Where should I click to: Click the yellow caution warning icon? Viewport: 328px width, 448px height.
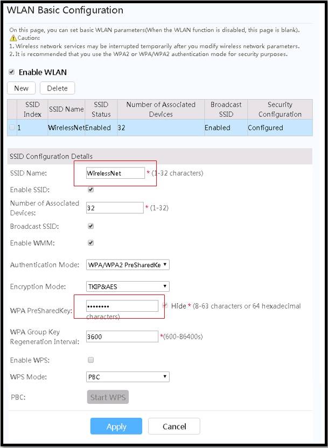13,38
